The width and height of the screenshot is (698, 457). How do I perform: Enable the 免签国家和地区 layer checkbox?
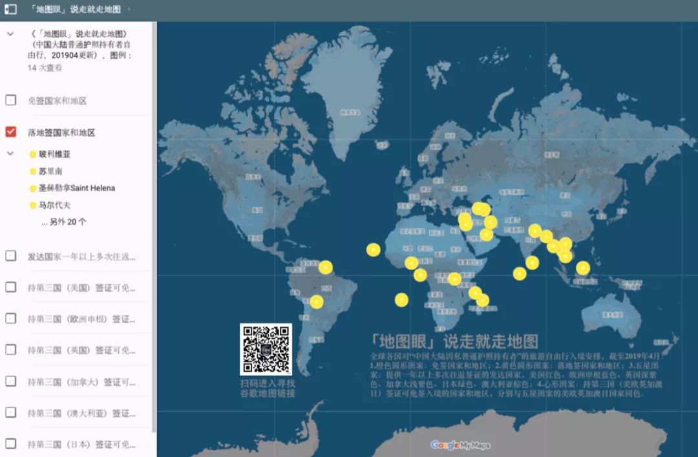coord(11,100)
